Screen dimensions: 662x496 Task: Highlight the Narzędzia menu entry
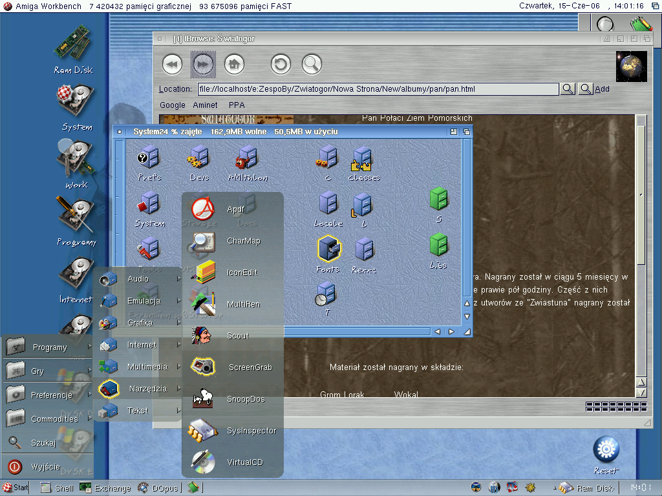138,388
